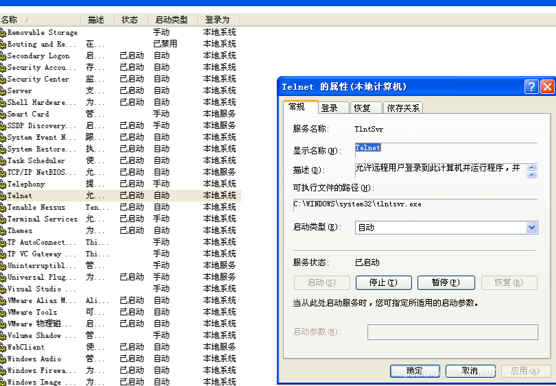Select the Windows Firewa... service
Screen dimensions: 556x386
[121, 371]
